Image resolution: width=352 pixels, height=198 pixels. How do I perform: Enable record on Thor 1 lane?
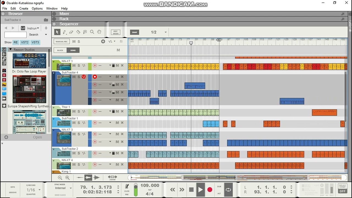click(x=95, y=111)
